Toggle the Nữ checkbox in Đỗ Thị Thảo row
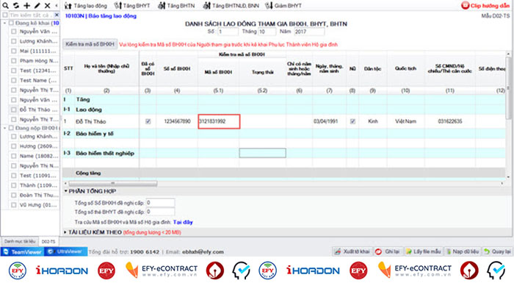The image size is (514, 283). coord(352,121)
